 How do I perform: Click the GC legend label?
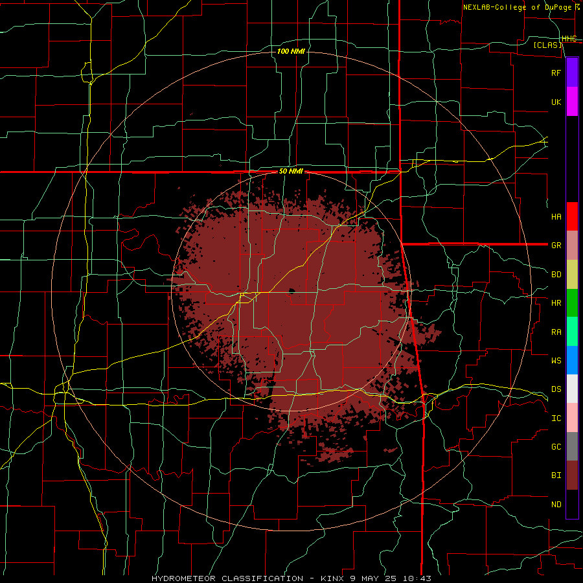556,447
